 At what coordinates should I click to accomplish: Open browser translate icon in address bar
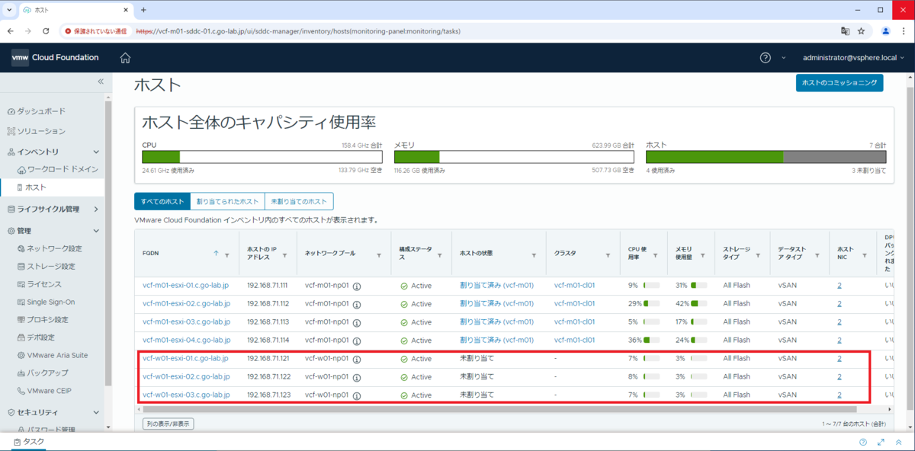(845, 31)
